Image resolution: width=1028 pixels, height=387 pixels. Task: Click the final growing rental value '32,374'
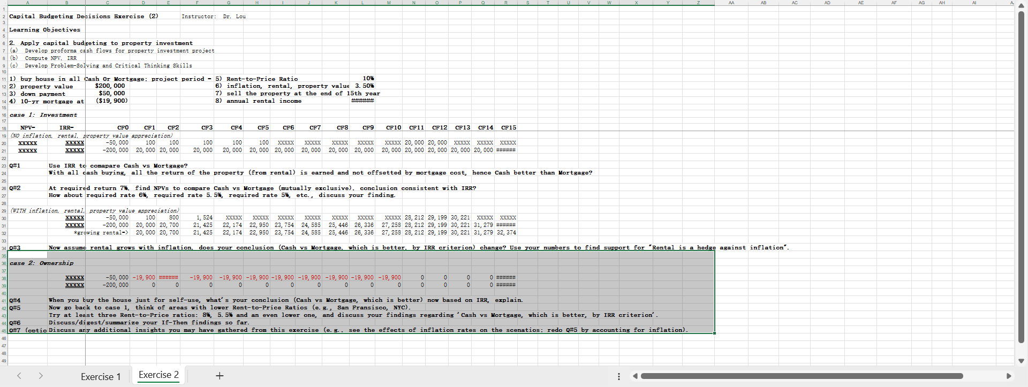[x=507, y=232]
